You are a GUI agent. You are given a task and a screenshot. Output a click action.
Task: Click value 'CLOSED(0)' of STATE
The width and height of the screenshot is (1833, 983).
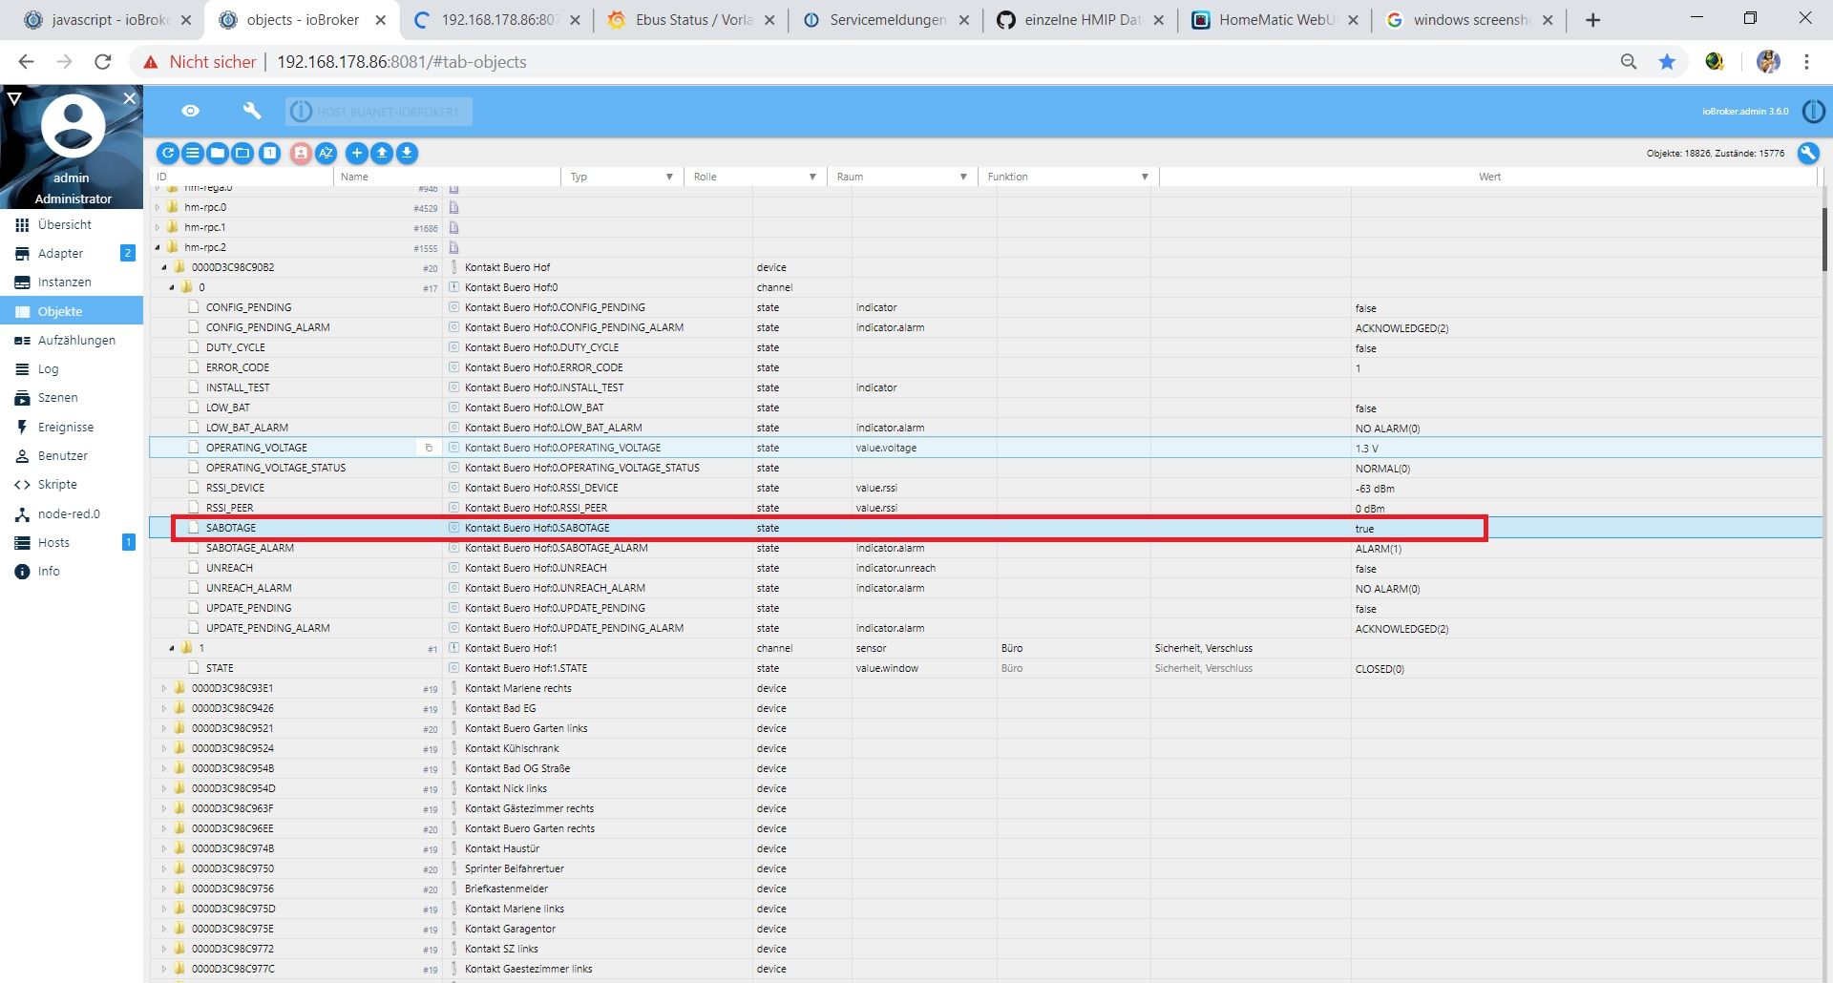tap(1380, 669)
